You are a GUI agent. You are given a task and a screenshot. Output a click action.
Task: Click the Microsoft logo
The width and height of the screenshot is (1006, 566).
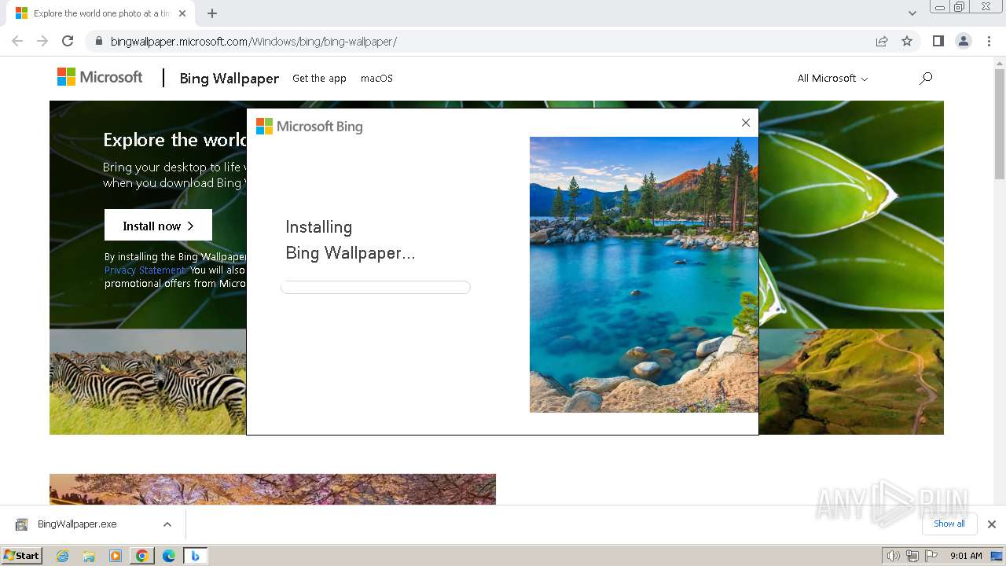coord(100,77)
